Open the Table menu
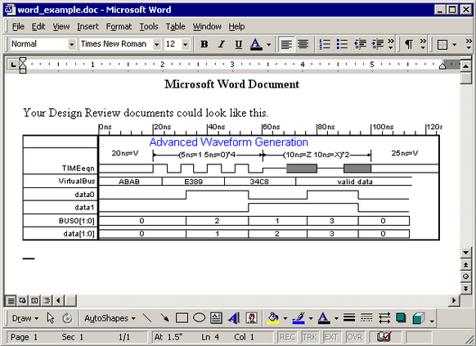The image size is (476, 346). click(175, 27)
